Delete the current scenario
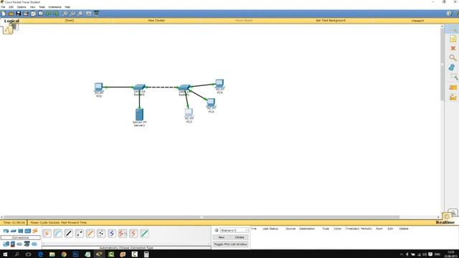 pyautogui.click(x=239, y=237)
